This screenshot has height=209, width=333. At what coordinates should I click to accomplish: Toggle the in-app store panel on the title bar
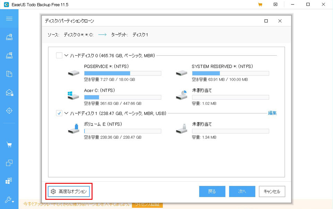point(260,4)
